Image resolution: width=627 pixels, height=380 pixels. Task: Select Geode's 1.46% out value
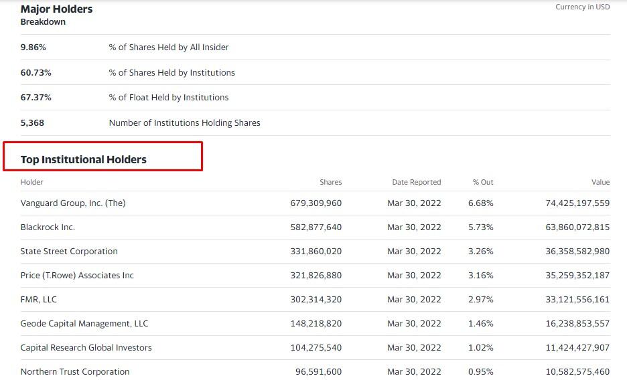pyautogui.click(x=481, y=324)
